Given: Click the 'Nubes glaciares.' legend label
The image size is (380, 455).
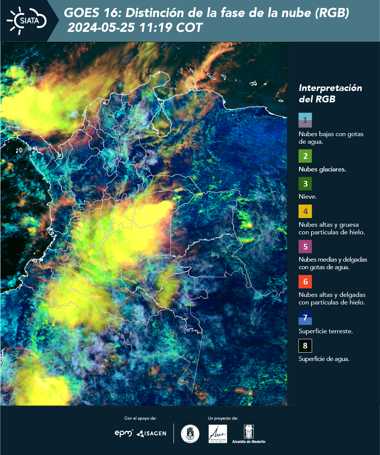Looking at the screenshot, I should [322, 169].
